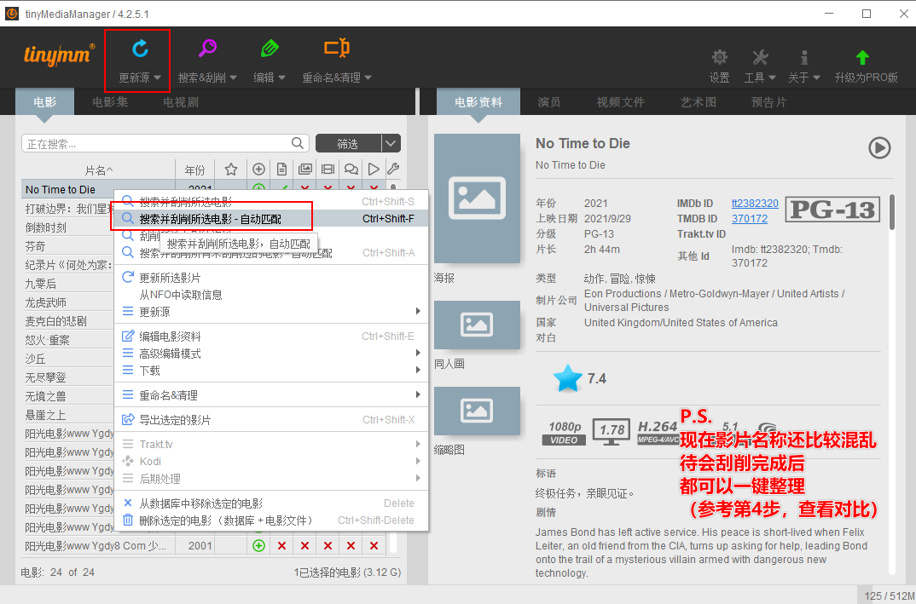
Task: Click the wrench column header icon
Action: 392,170
